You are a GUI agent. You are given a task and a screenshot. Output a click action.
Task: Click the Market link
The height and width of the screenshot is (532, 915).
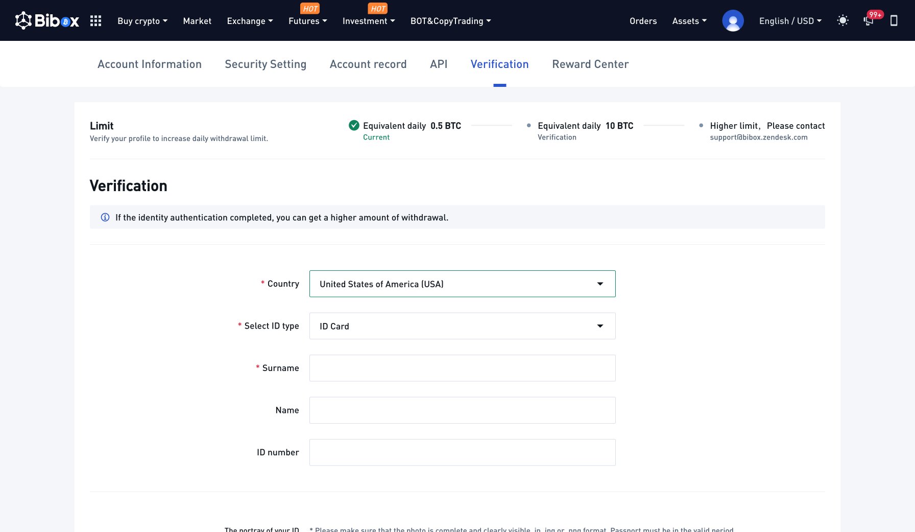point(197,21)
